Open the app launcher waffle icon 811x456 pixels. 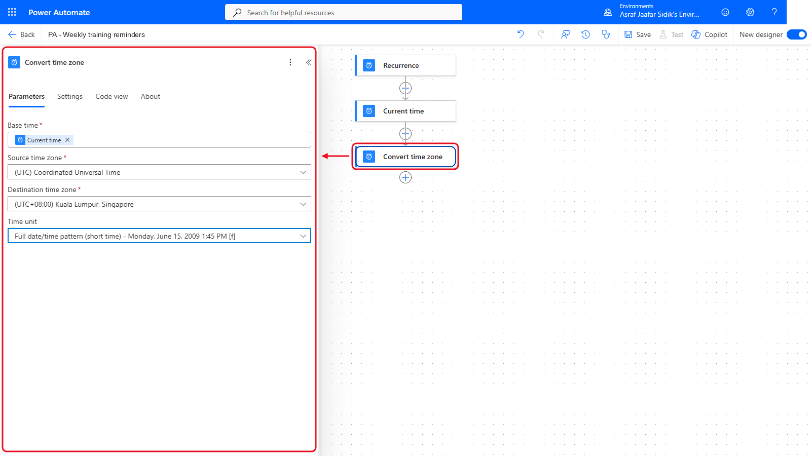tap(12, 12)
